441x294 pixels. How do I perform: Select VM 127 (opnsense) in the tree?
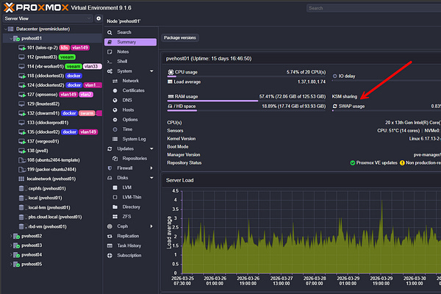tap(41, 94)
